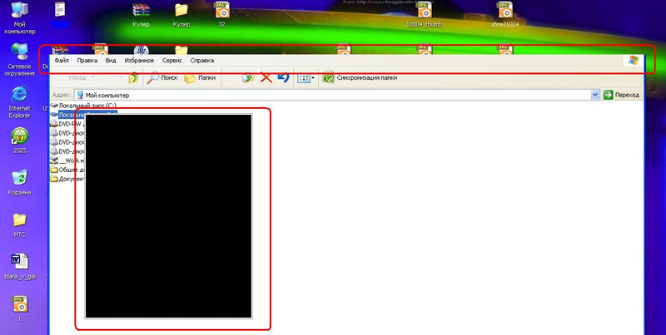Expand the address bar dropdown arrow

tap(595, 96)
